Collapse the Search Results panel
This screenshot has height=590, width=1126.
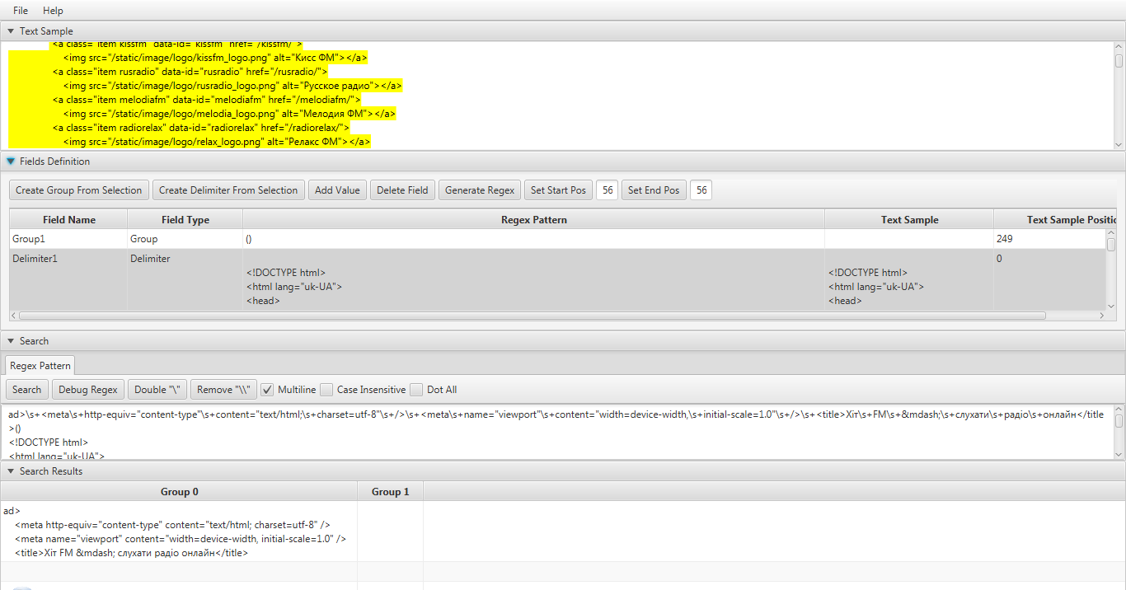click(x=11, y=471)
